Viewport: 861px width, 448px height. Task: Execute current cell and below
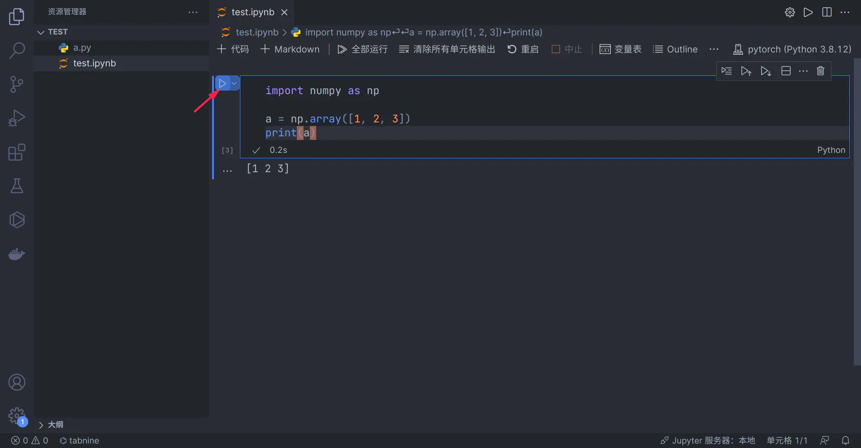click(x=765, y=71)
